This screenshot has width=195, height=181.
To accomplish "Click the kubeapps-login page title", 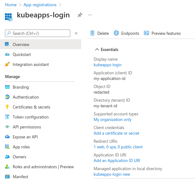I will pyautogui.click(x=43, y=15).
